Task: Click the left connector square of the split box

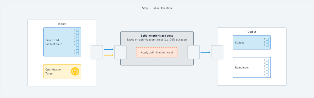Action: [x=120, y=52]
